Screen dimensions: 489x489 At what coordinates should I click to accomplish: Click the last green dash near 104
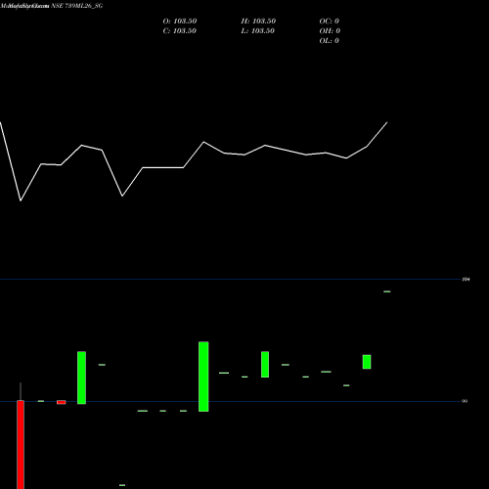pyautogui.click(x=387, y=291)
